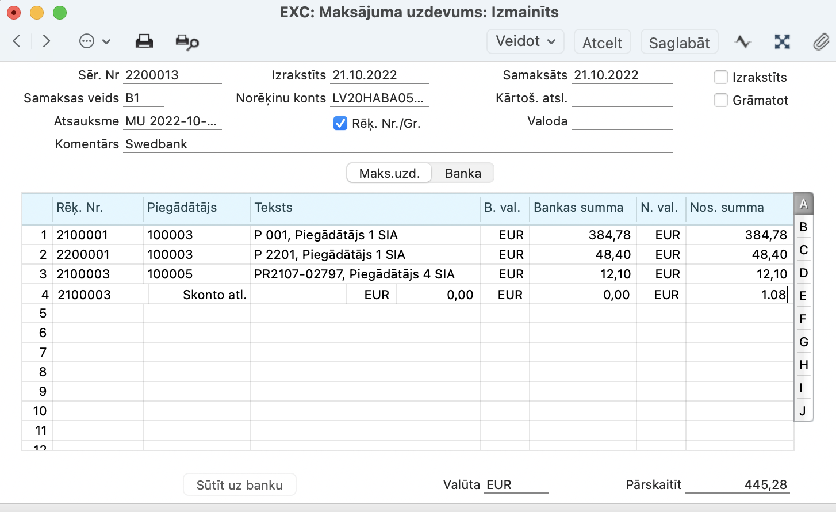Open the activity workflow icon
The image size is (836, 512).
coord(742,41)
